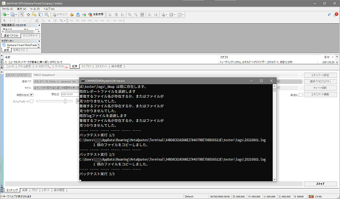
Task: Open the Help menu
Action: pos(49,9)
